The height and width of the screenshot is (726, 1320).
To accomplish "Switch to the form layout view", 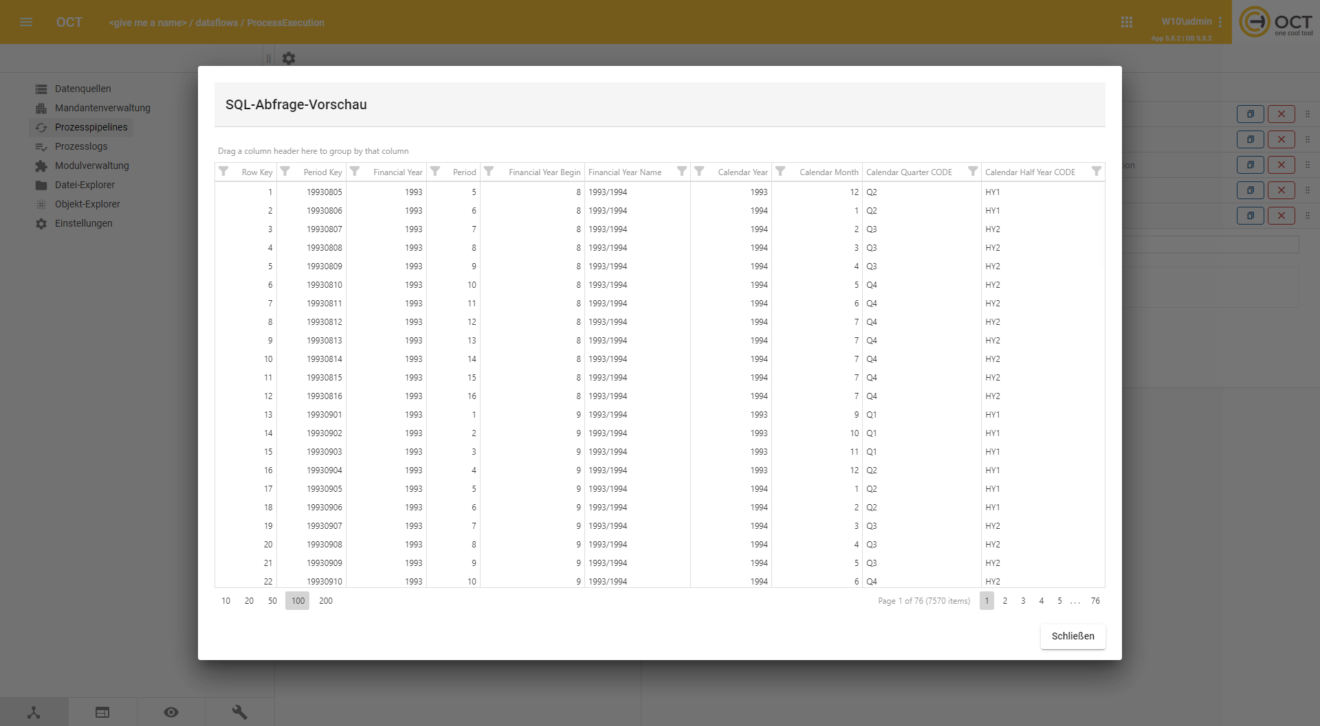I will point(102,712).
